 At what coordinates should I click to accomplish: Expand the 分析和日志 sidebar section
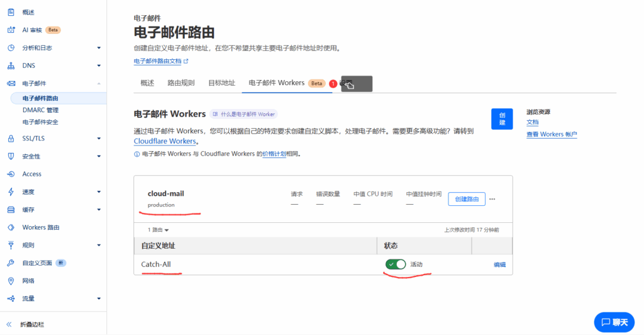click(99, 48)
